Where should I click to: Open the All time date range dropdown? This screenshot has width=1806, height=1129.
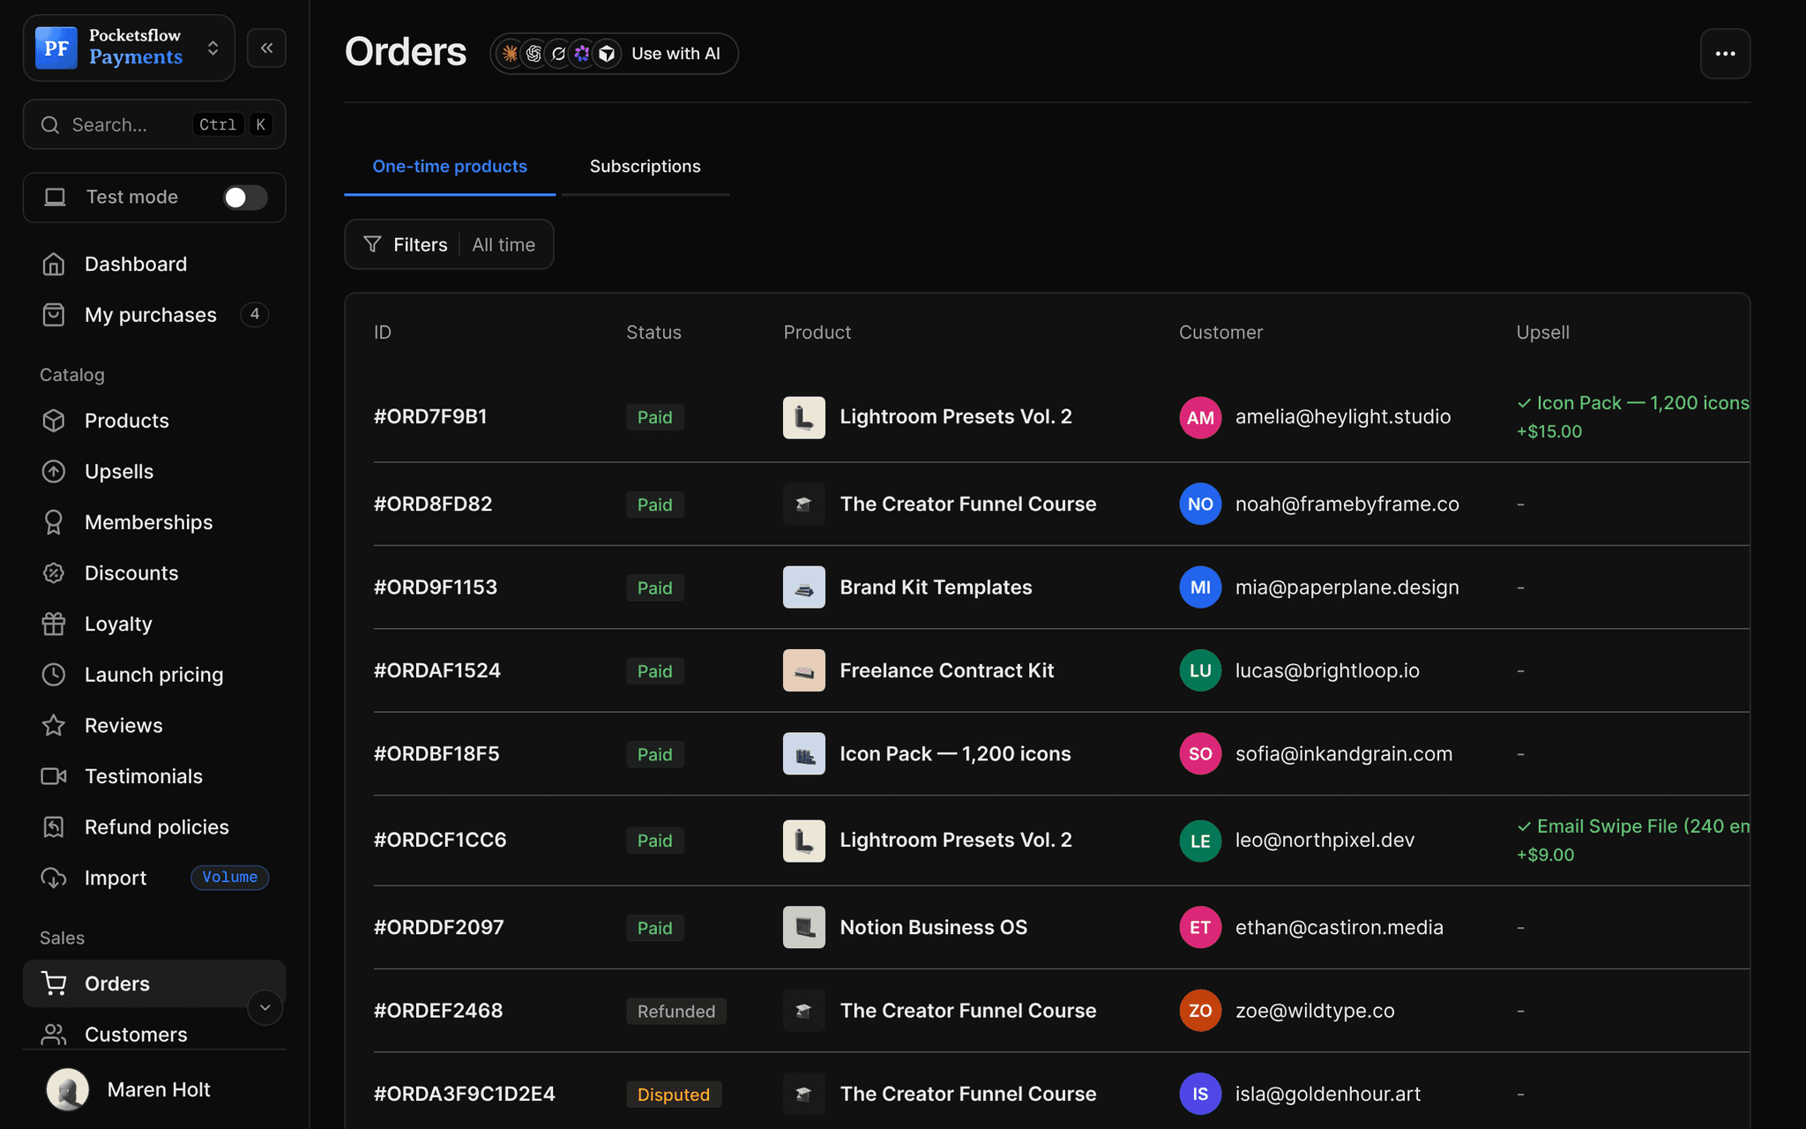point(504,244)
